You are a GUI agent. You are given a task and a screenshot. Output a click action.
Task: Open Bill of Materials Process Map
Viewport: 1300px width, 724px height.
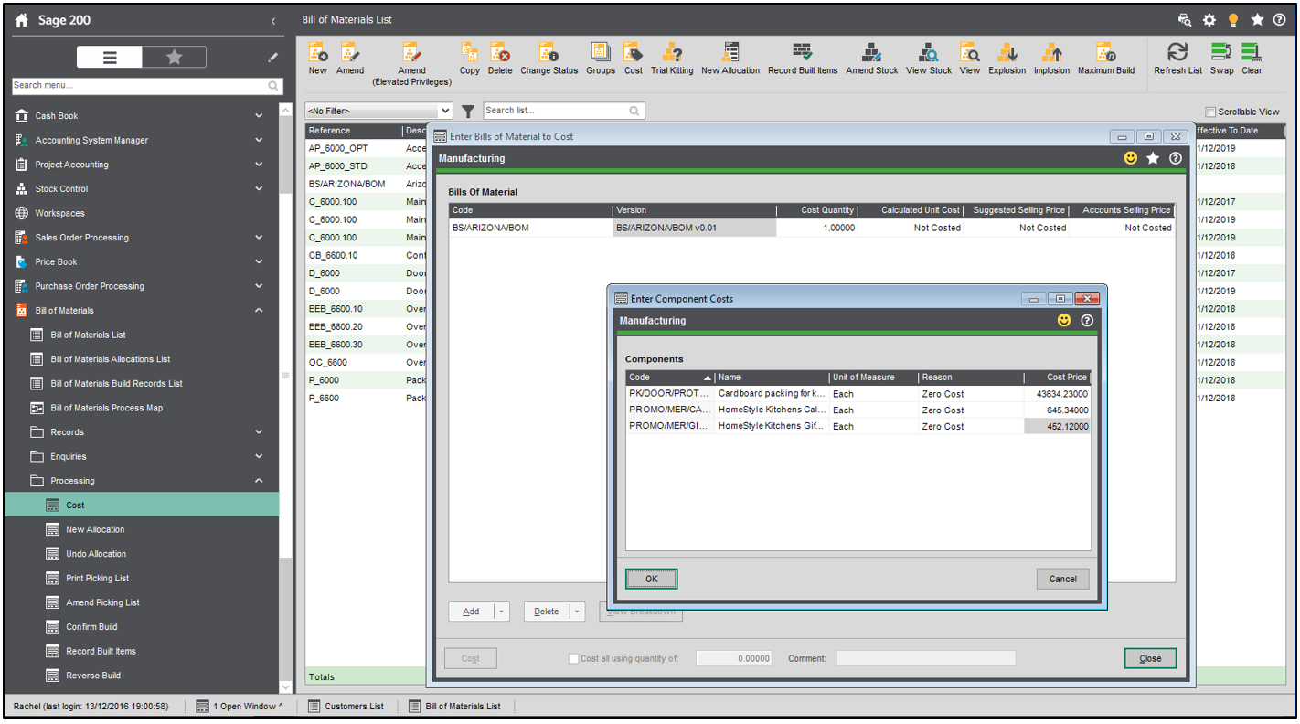click(x=107, y=408)
